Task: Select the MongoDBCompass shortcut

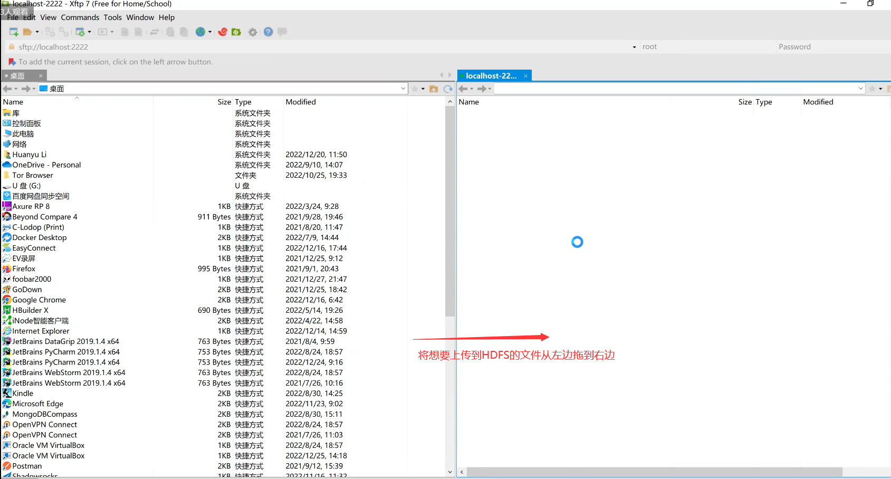Action: [40, 414]
